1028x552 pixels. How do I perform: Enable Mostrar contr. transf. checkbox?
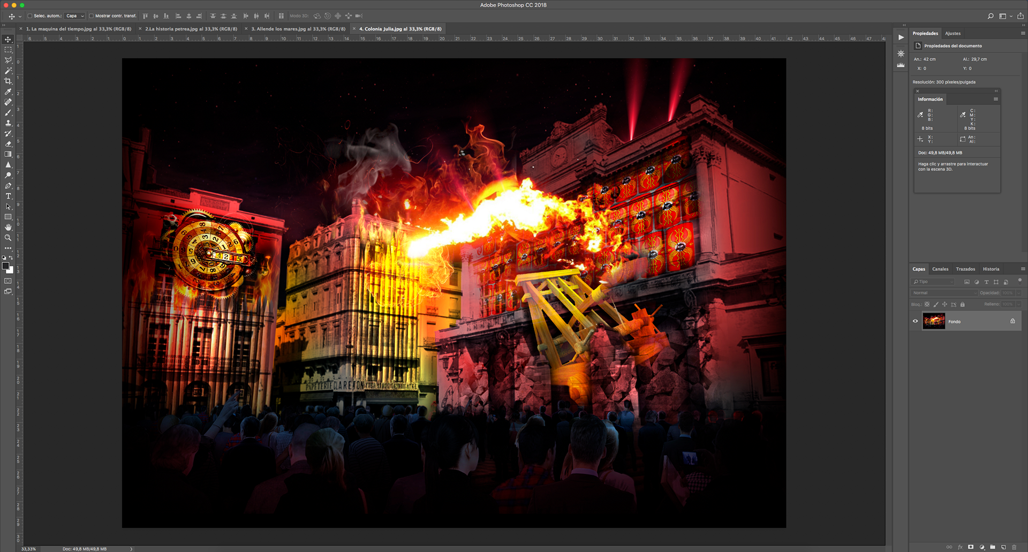[x=91, y=16]
